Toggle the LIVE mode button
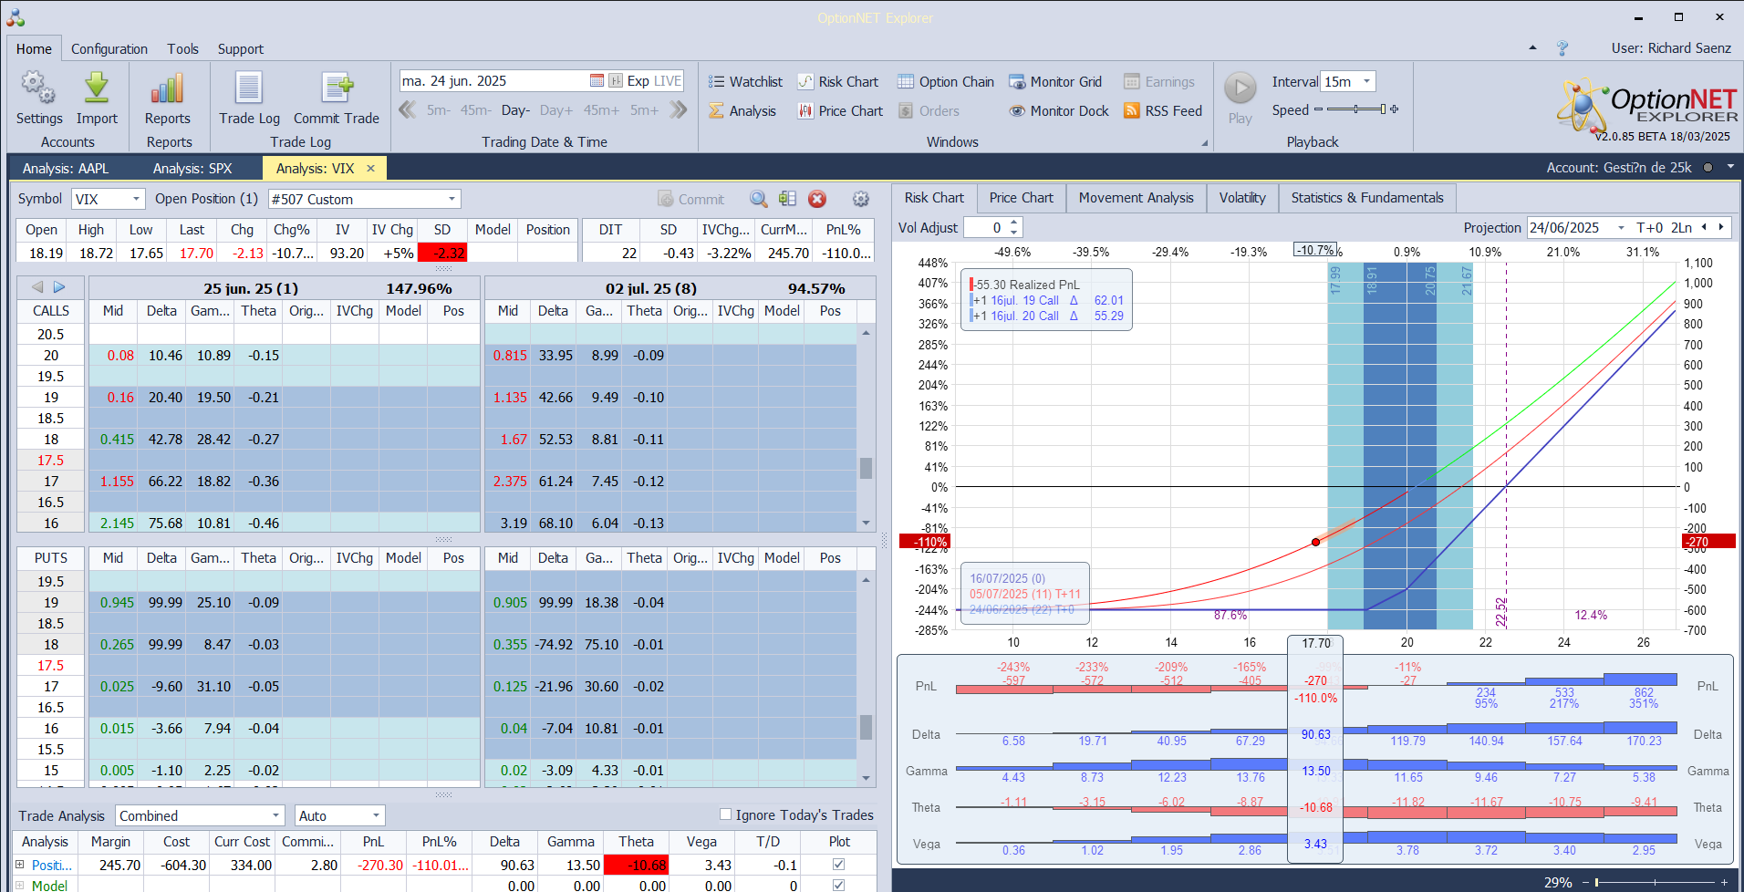 click(668, 81)
